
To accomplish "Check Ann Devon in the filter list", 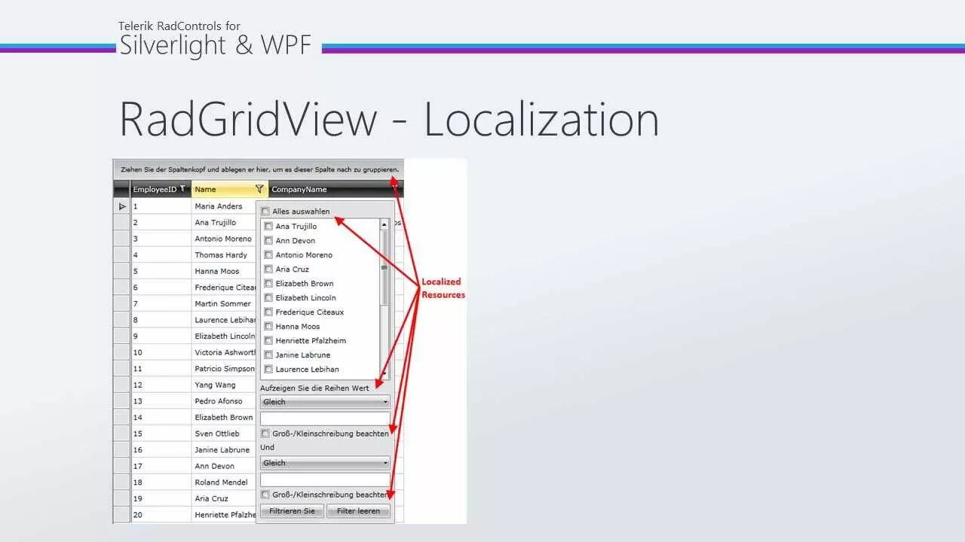I will click(268, 240).
